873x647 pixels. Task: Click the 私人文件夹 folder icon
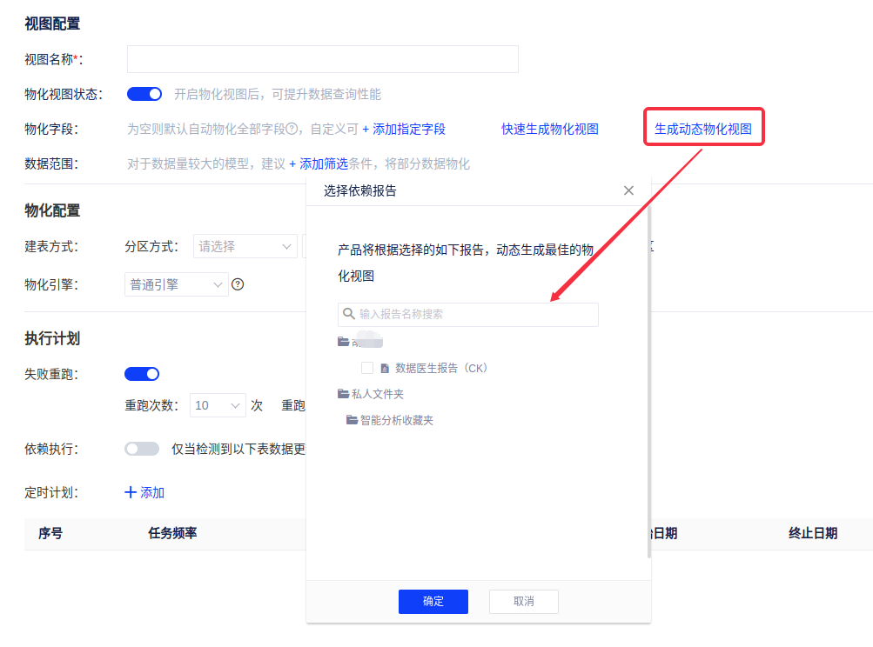344,394
